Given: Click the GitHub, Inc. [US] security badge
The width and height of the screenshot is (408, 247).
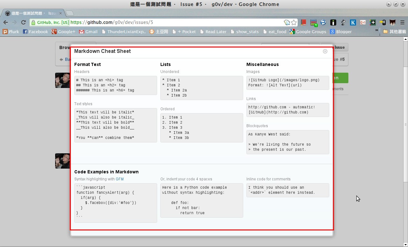Looking at the screenshot, I should coord(49,22).
